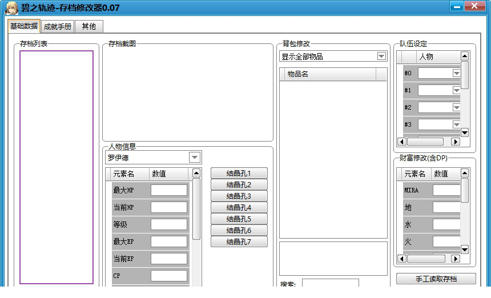
Task: Expand the 罗伊德 character dropdown
Action: (x=195, y=157)
